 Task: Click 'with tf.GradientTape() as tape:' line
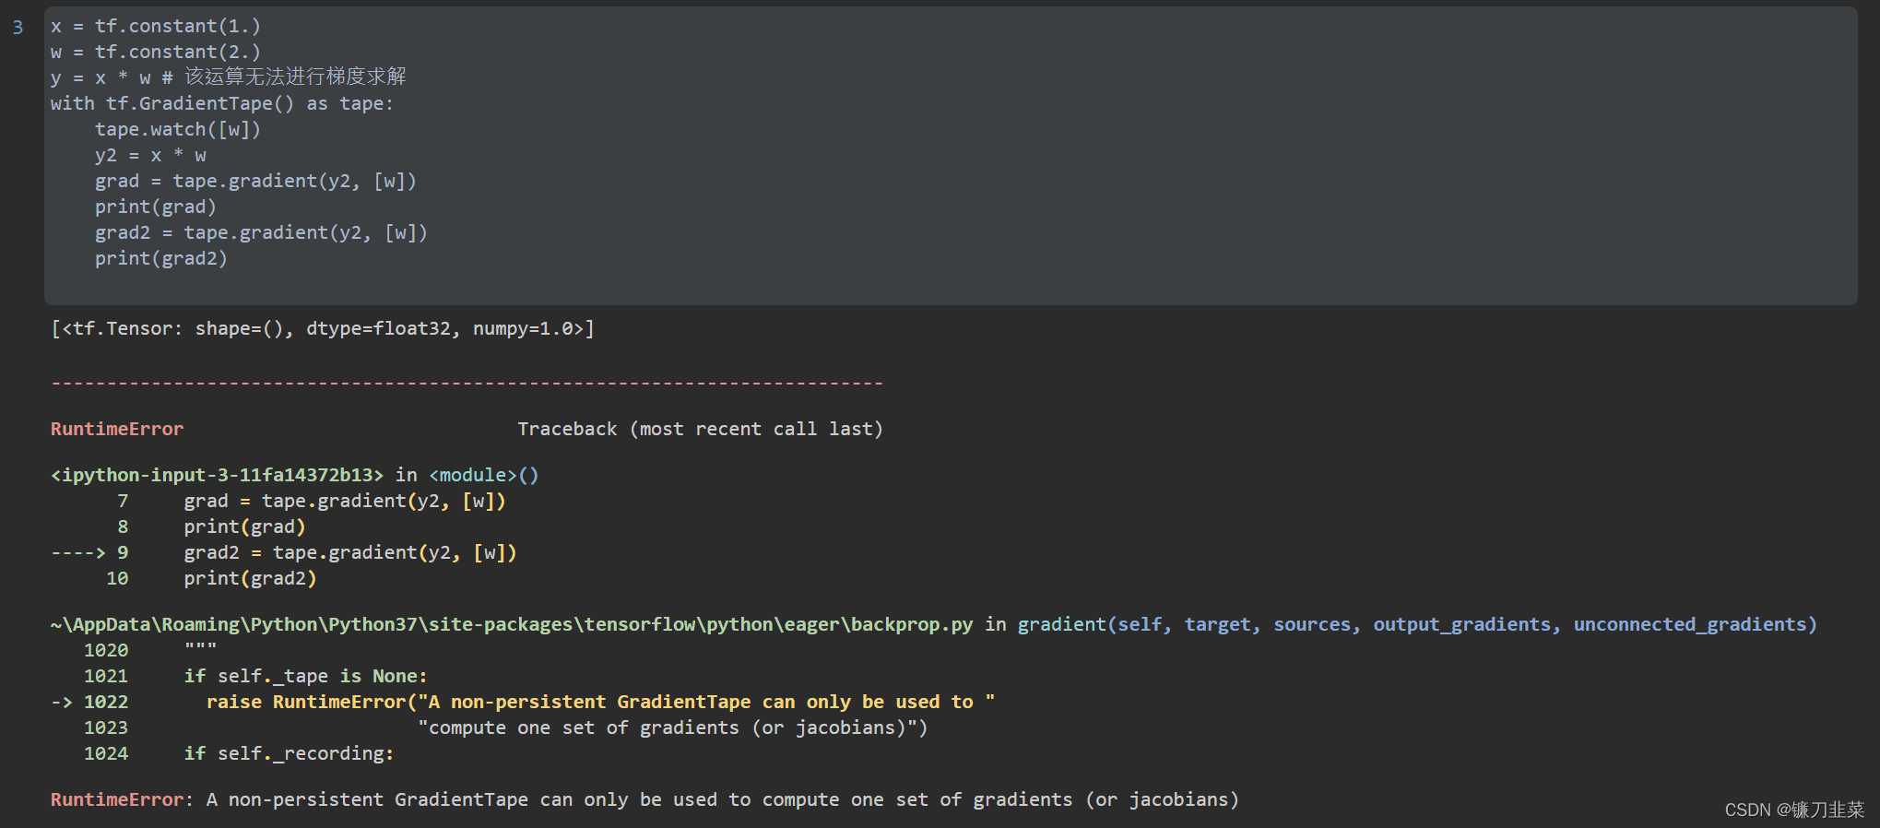point(222,103)
